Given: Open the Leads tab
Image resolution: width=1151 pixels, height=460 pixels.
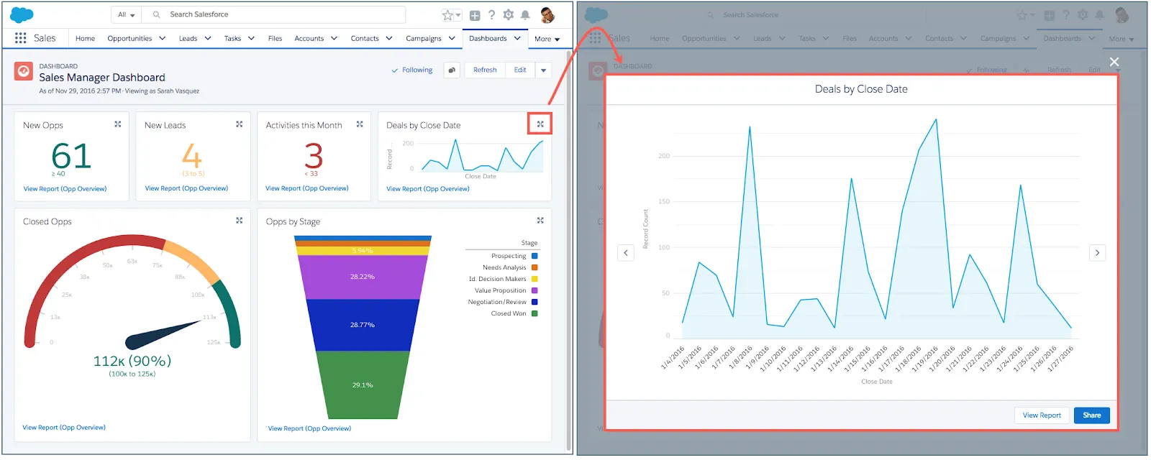Looking at the screenshot, I should [188, 38].
